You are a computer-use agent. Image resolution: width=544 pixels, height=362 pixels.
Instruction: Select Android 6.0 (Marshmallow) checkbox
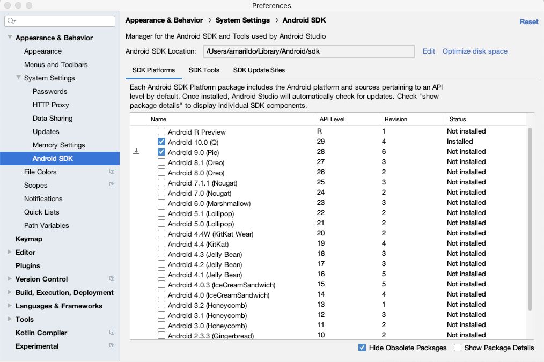(161, 203)
